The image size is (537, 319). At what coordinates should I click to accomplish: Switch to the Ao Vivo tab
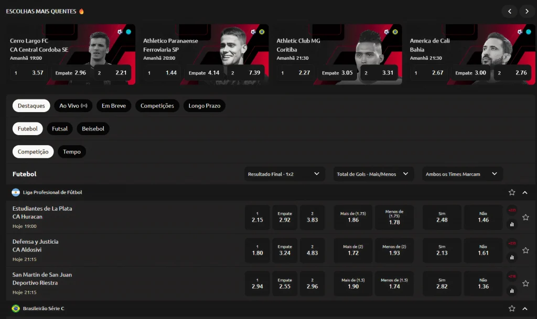click(x=73, y=106)
